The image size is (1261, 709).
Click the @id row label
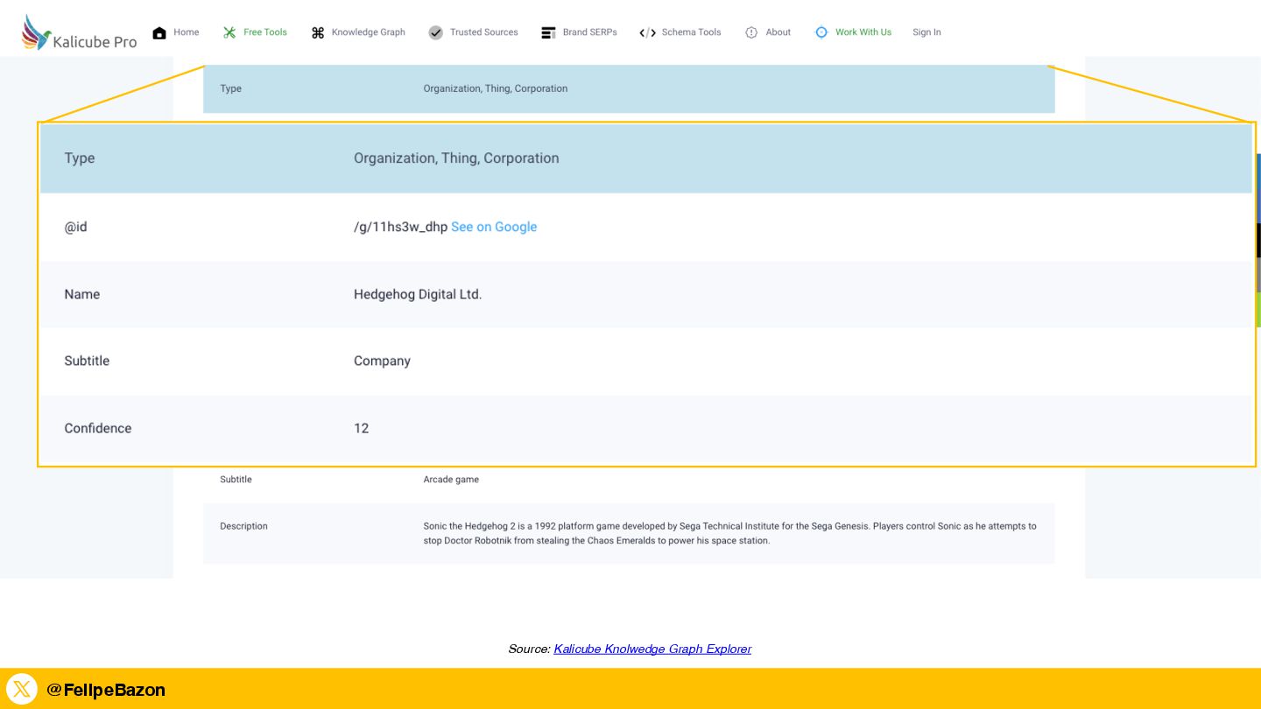(x=75, y=227)
